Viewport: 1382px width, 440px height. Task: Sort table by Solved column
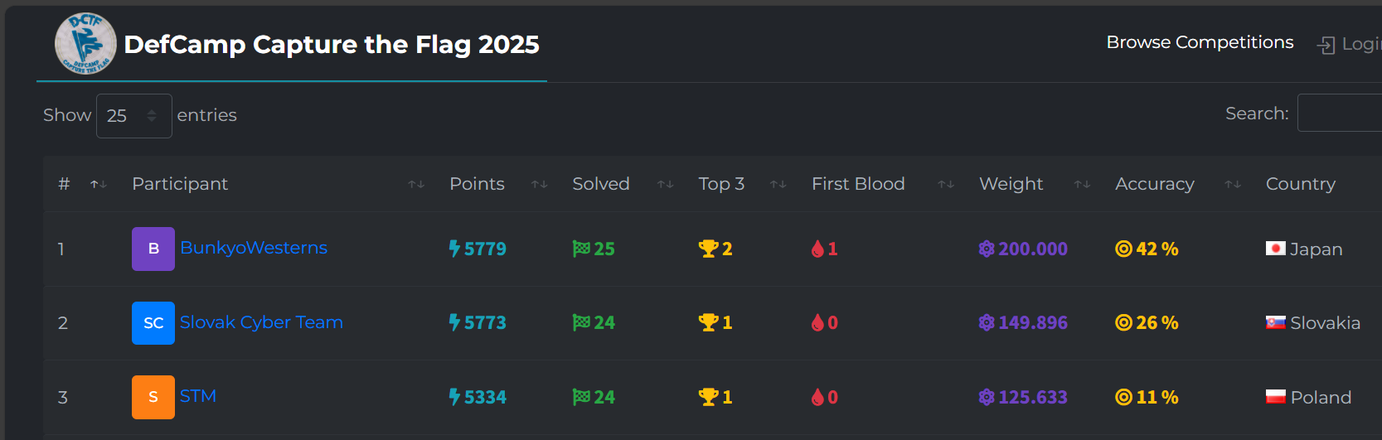point(601,184)
